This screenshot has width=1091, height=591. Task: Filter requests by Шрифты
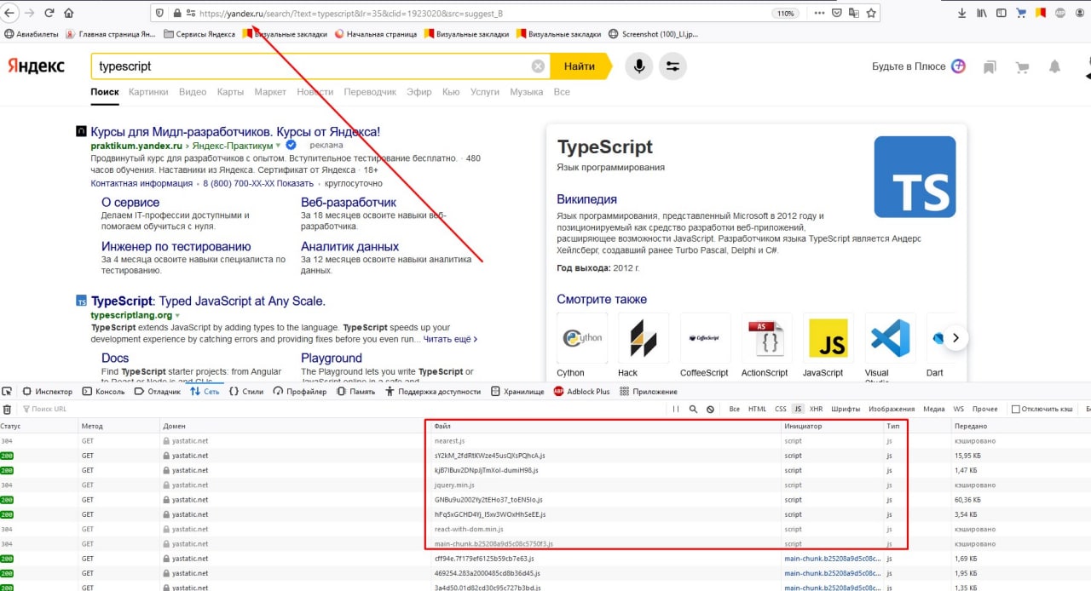click(846, 410)
